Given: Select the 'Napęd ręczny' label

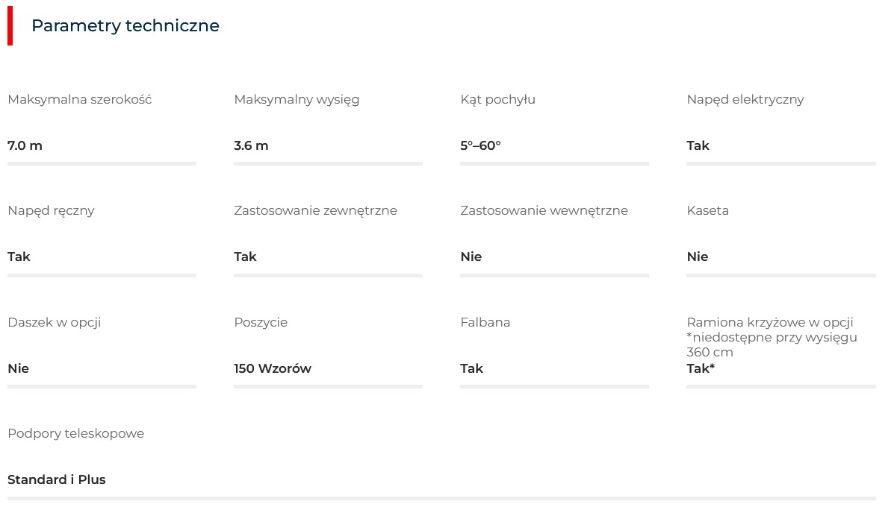Looking at the screenshot, I should [51, 211].
